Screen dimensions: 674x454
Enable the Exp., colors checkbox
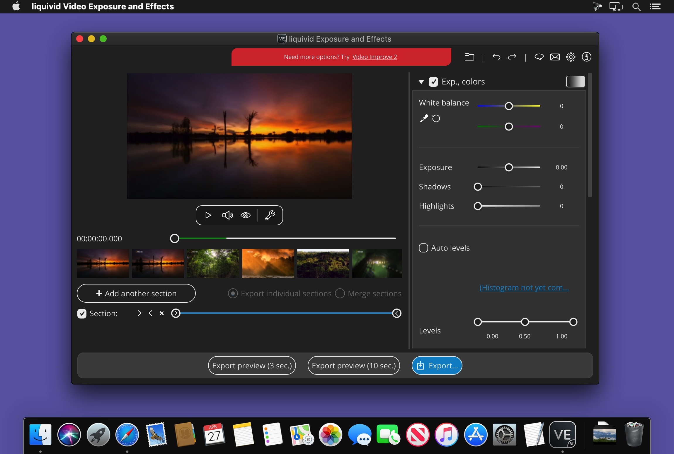pyautogui.click(x=433, y=82)
